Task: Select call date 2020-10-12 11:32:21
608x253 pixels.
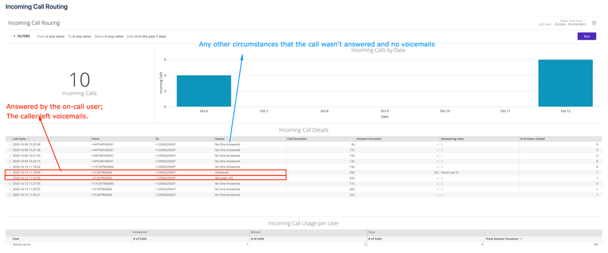Action: pyautogui.click(x=27, y=195)
